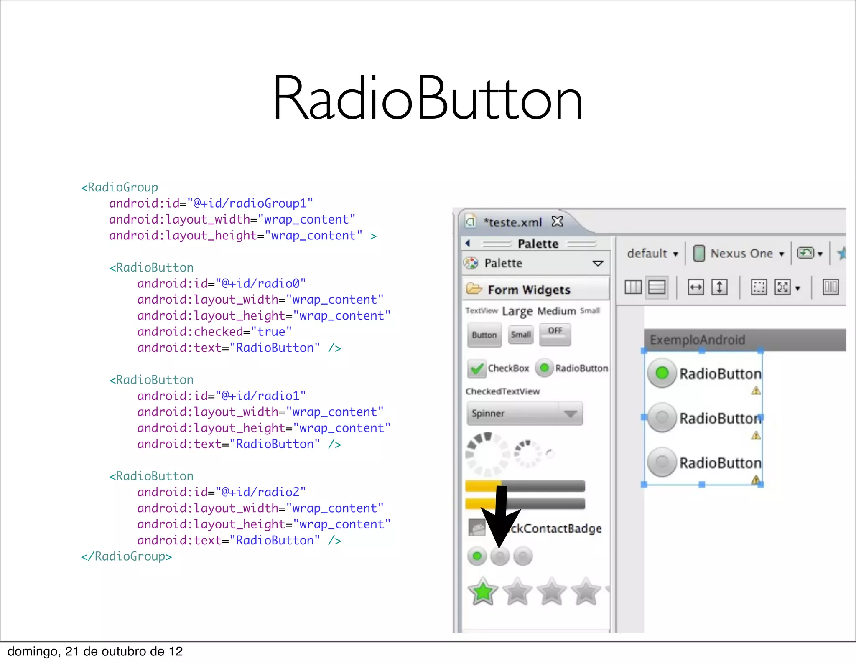Click the teste.xml file icon in tab

click(471, 221)
